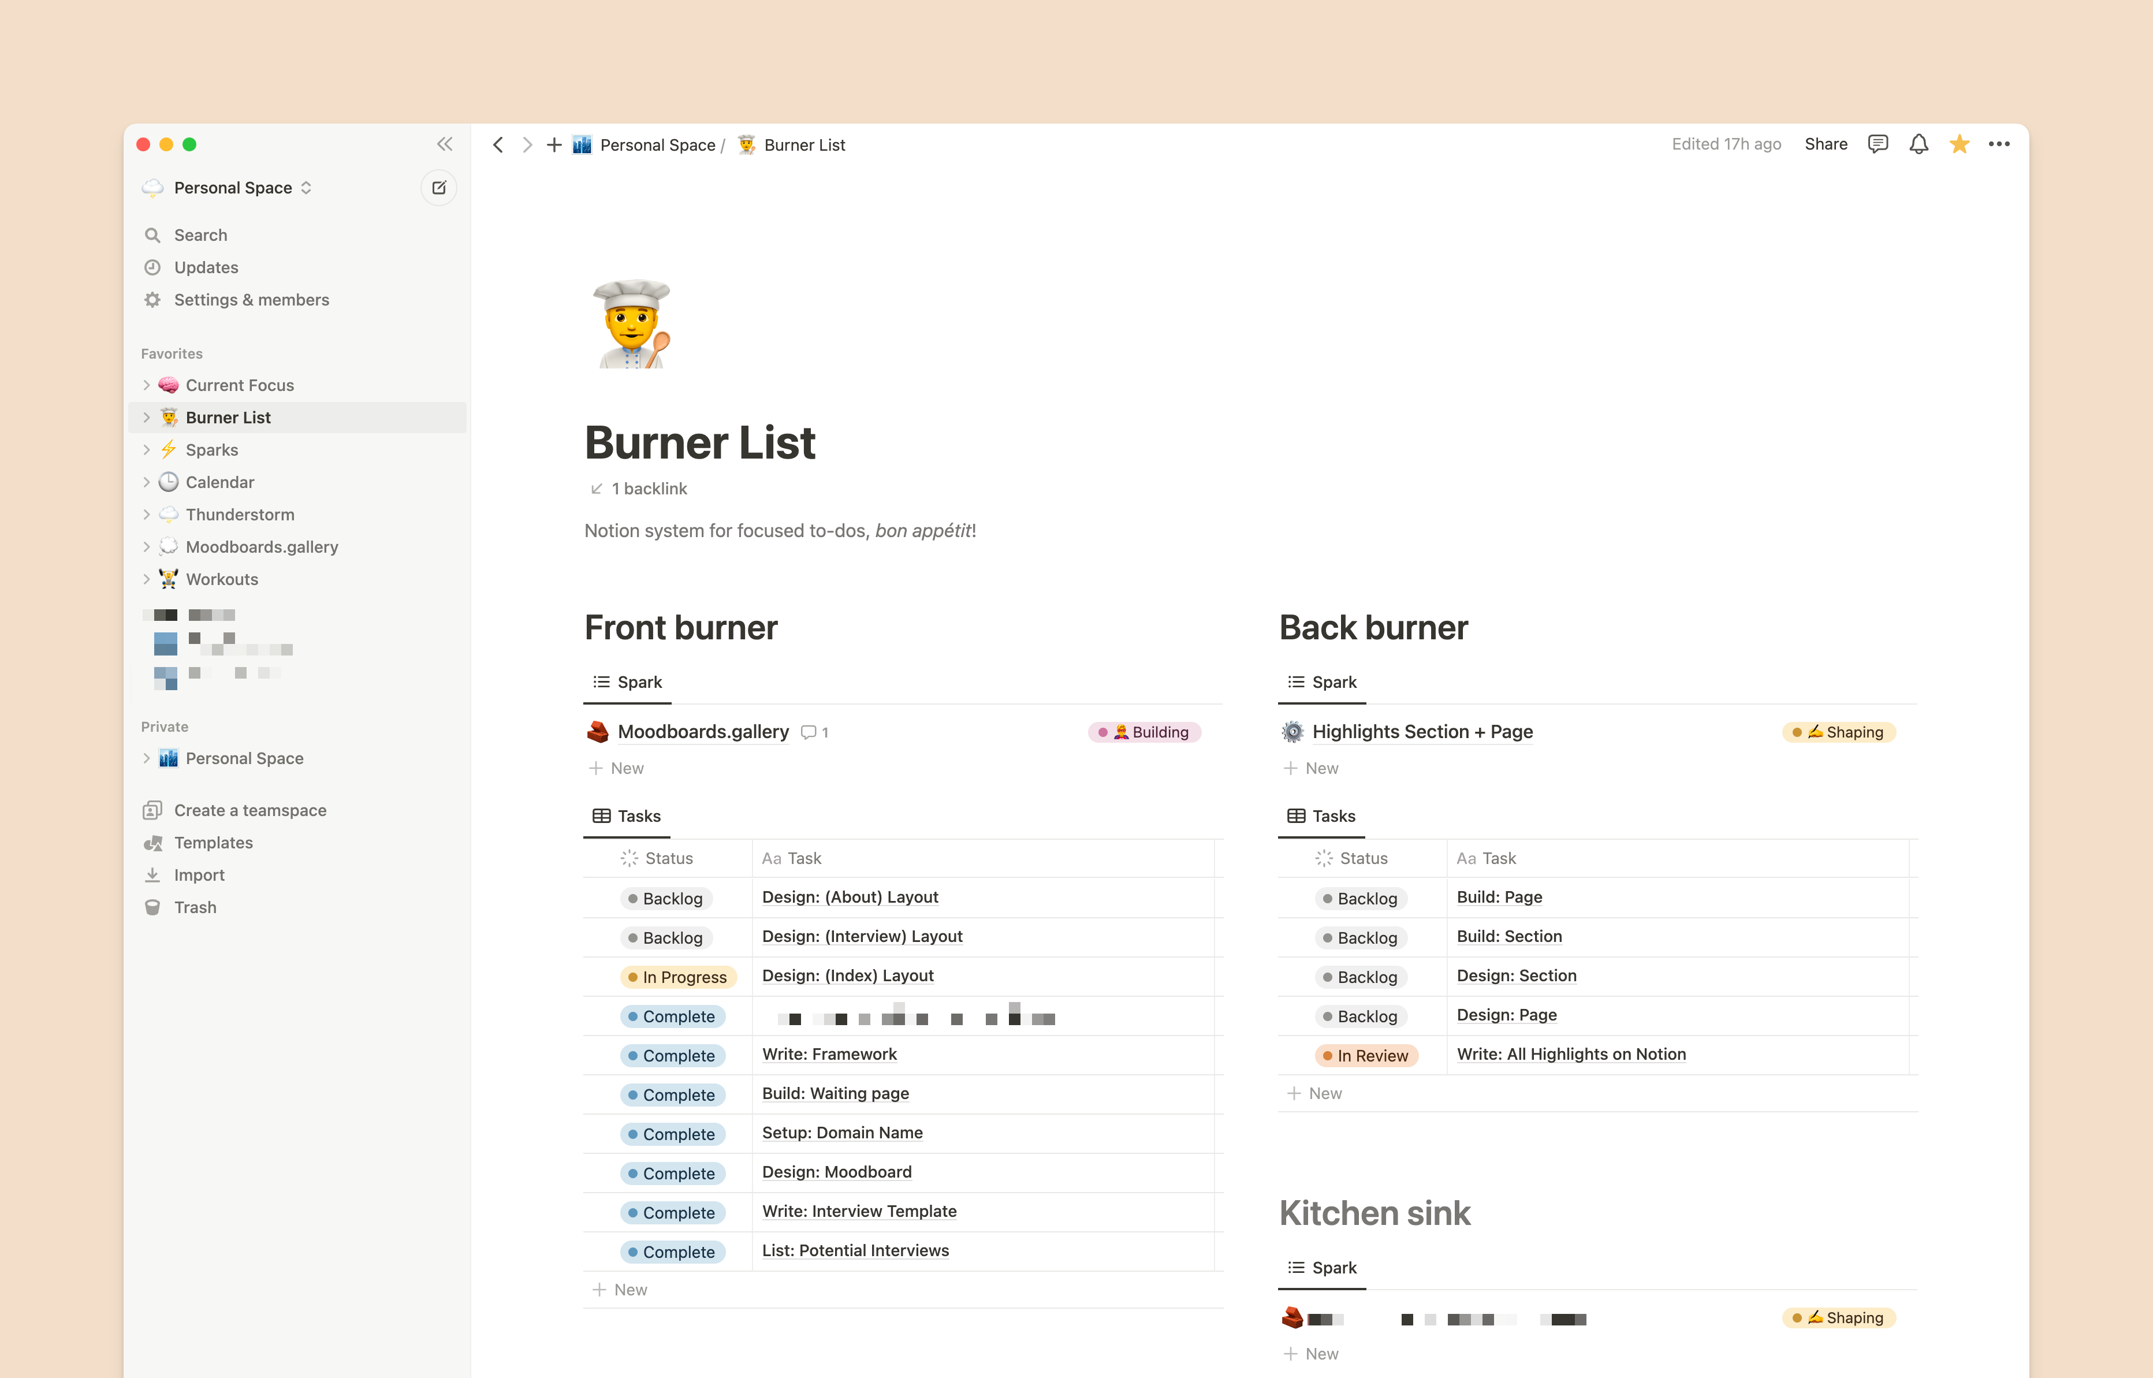Open Write: Framework task

tap(829, 1055)
